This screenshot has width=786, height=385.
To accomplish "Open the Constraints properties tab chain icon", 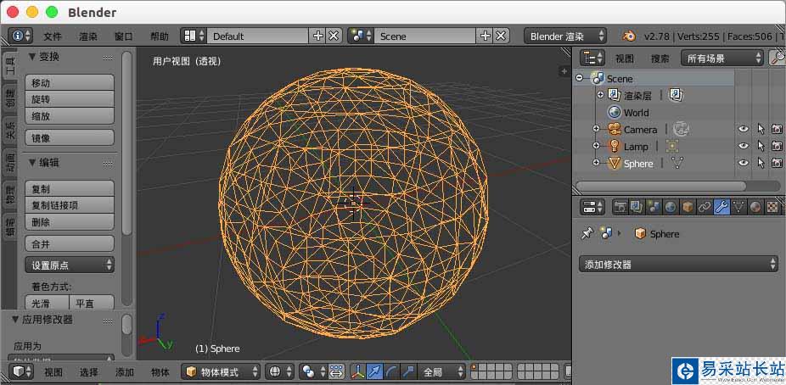I will point(705,206).
